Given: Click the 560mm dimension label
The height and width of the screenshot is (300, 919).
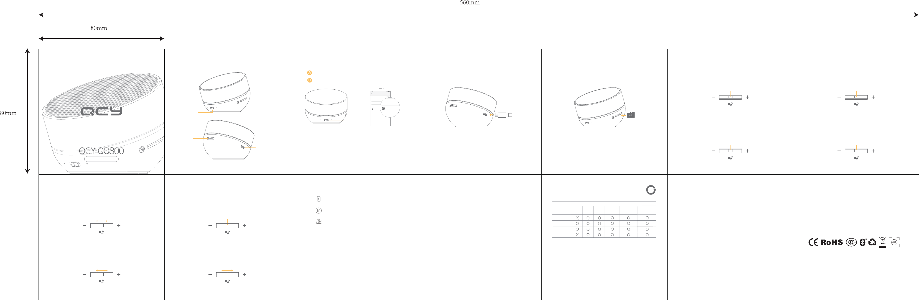Looking at the screenshot, I should [470, 3].
